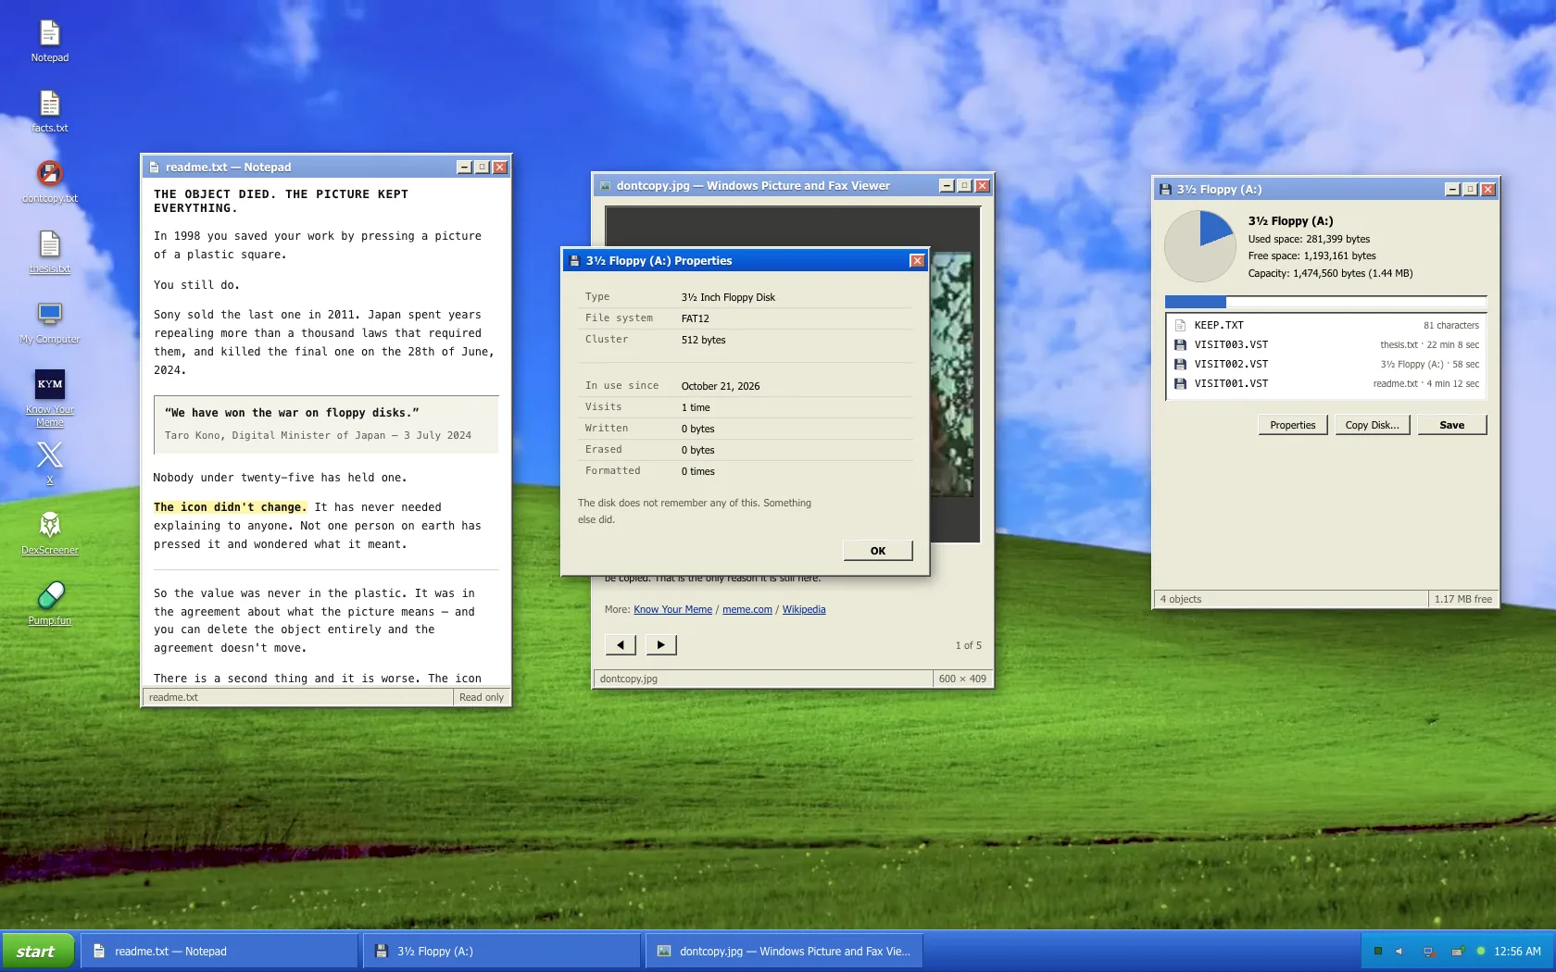Image resolution: width=1556 pixels, height=972 pixels.
Task: Click highlighted text "The icon didn't change."
Action: [x=230, y=507]
